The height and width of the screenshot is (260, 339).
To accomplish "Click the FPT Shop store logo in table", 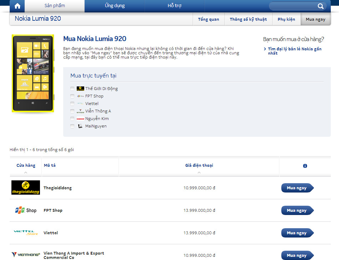I will click(x=26, y=210).
